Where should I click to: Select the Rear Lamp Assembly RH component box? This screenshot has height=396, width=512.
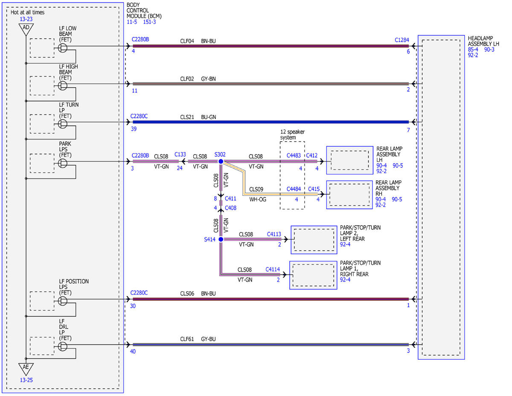pyautogui.click(x=349, y=195)
